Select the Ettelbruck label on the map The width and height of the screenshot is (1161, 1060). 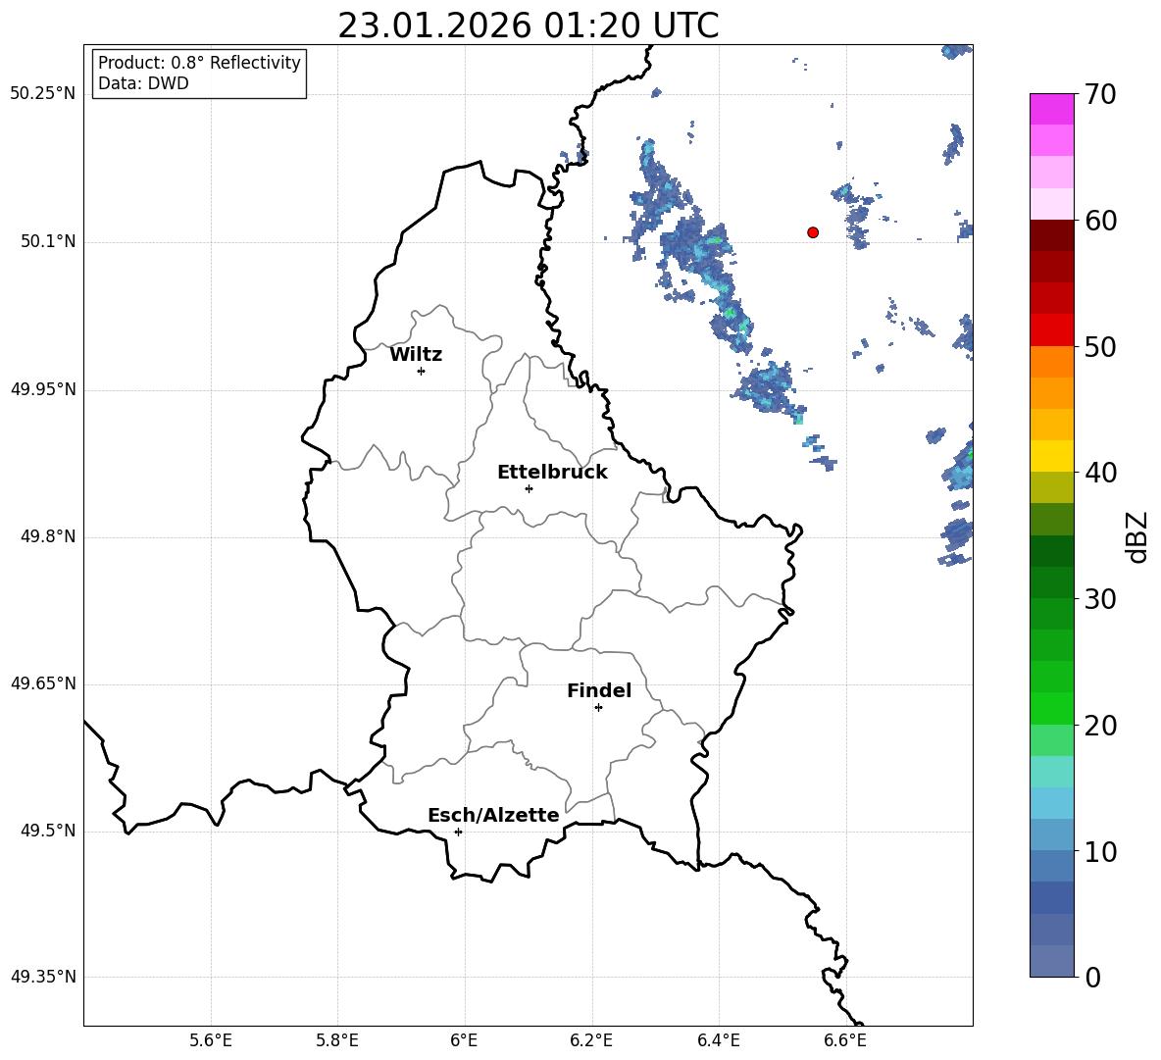click(552, 473)
